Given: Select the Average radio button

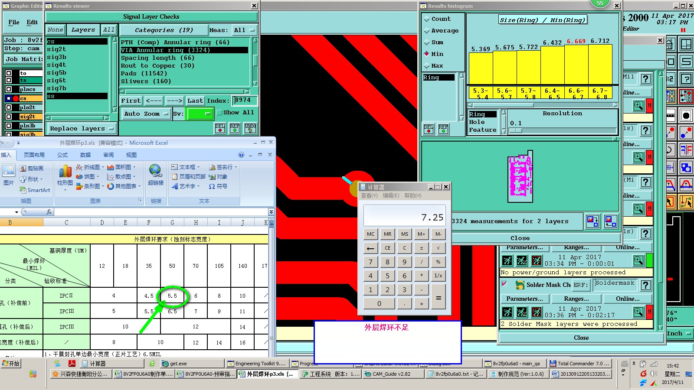Looking at the screenshot, I should click(x=427, y=31).
